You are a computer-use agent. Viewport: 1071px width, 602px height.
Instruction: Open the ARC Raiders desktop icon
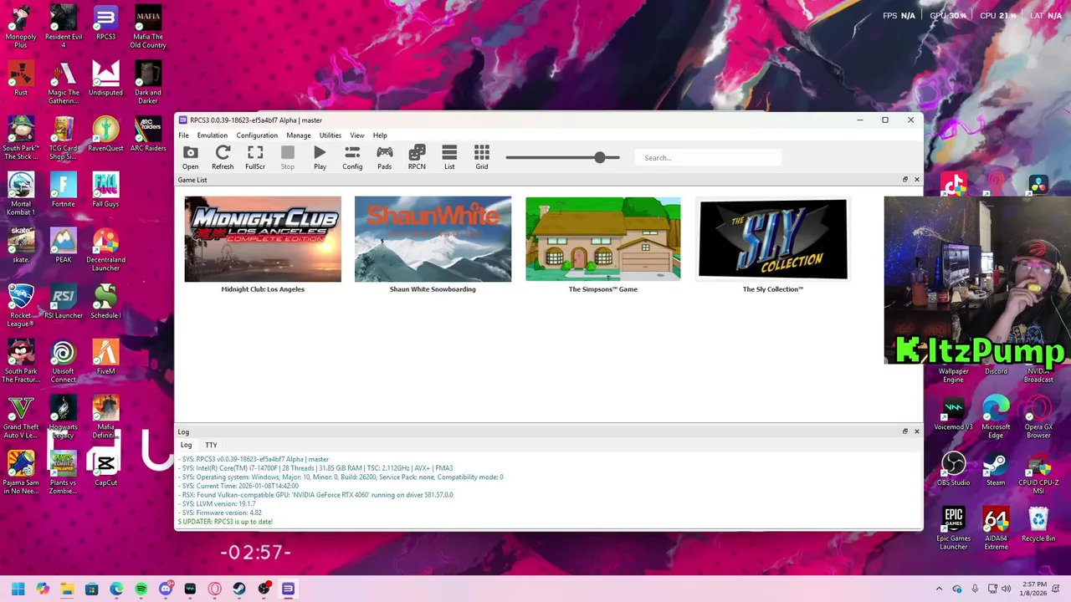coord(148,134)
